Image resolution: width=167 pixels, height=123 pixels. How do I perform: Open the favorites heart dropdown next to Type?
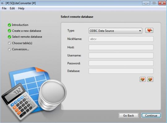click(x=149, y=30)
